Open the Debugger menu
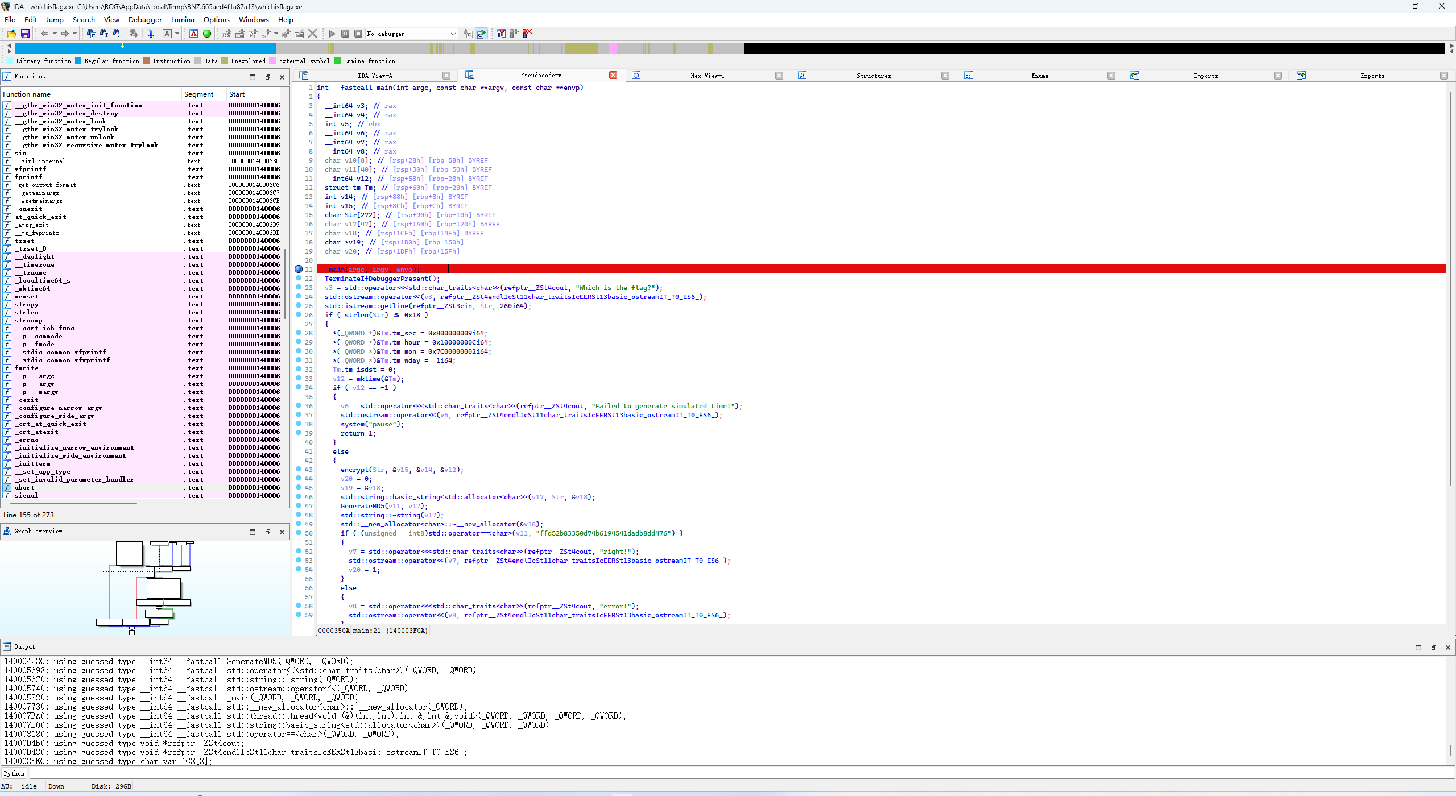1456x796 pixels. click(145, 19)
